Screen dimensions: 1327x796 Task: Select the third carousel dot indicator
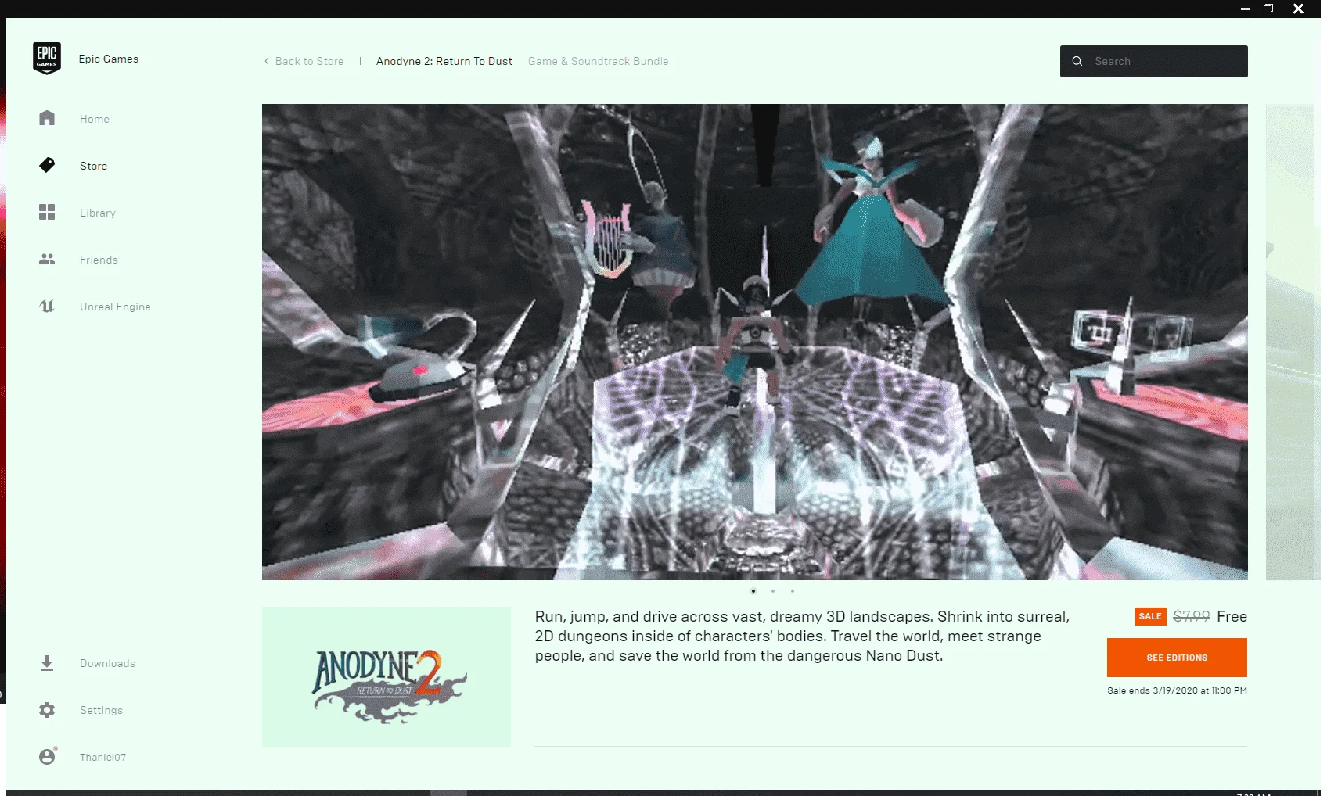793,591
